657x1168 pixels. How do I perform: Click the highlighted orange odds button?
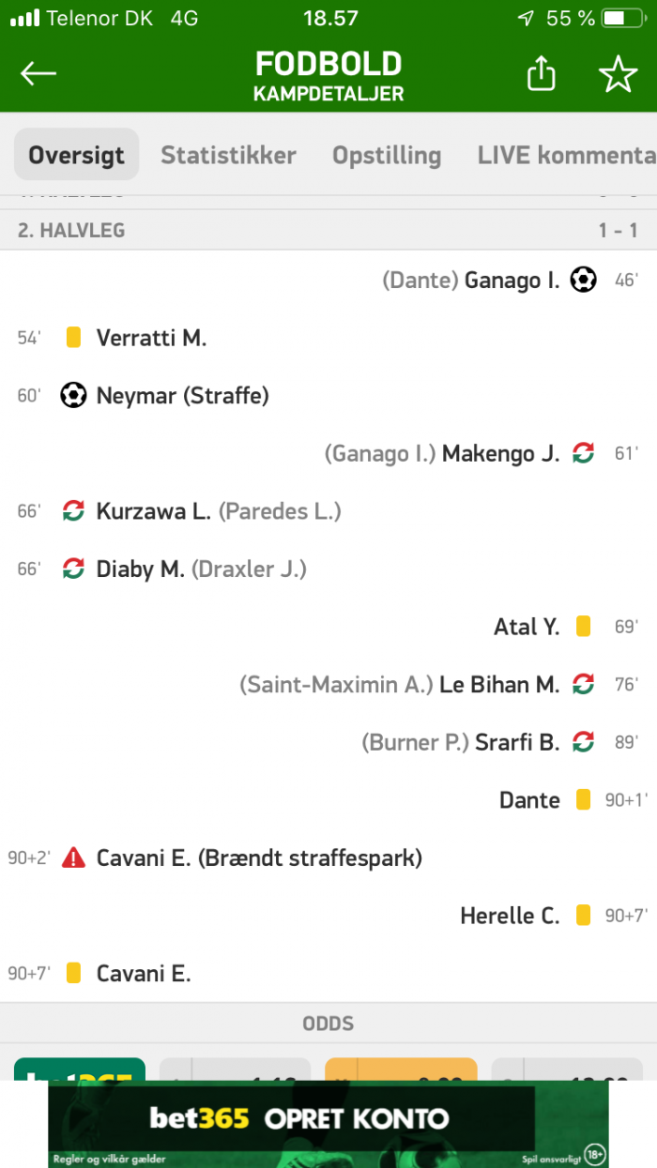click(x=401, y=1069)
